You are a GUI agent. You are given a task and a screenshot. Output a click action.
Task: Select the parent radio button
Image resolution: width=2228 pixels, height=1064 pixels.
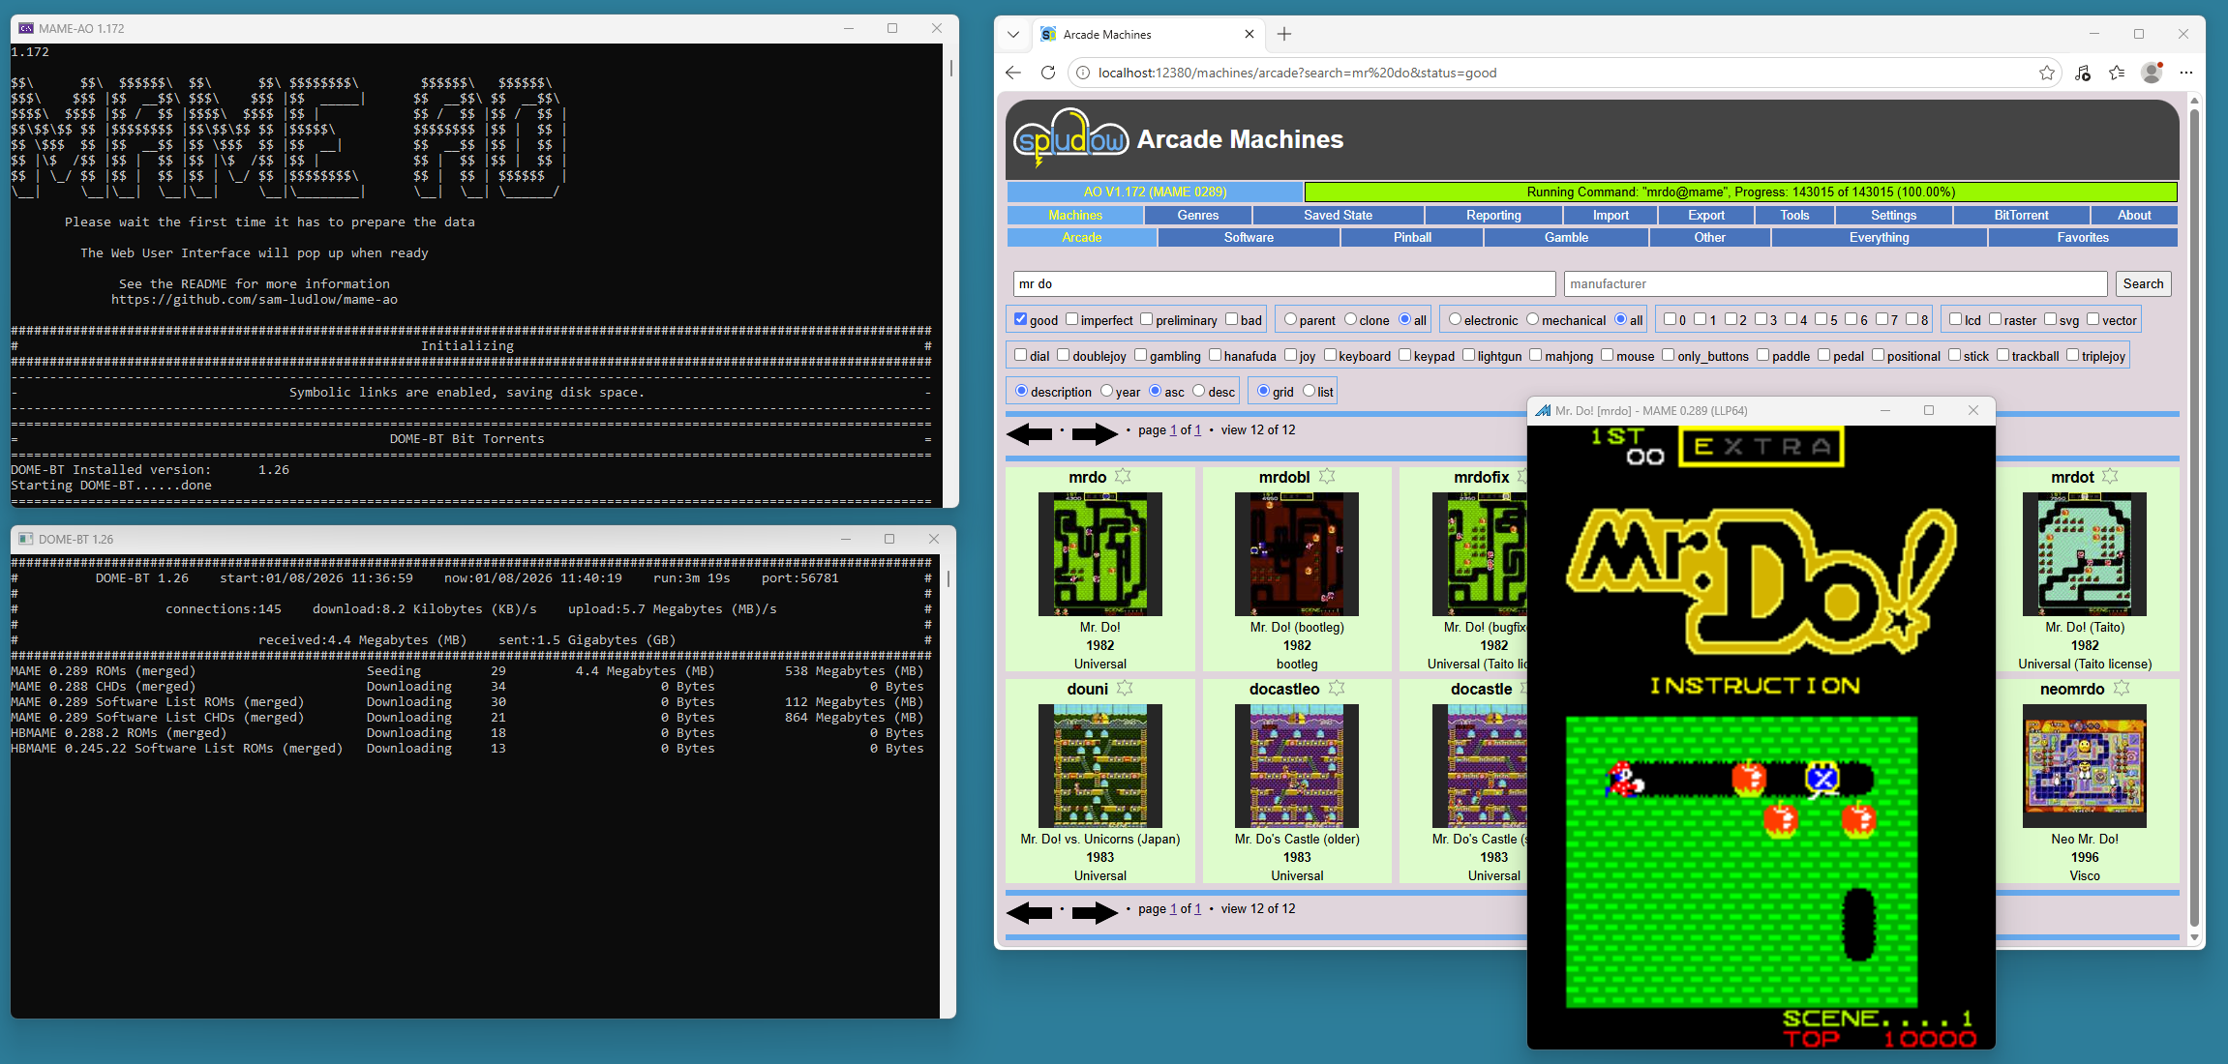pyautogui.click(x=1290, y=319)
